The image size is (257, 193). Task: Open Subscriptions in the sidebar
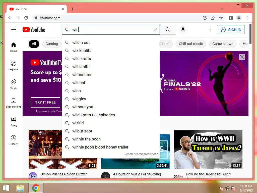(x=14, y=103)
